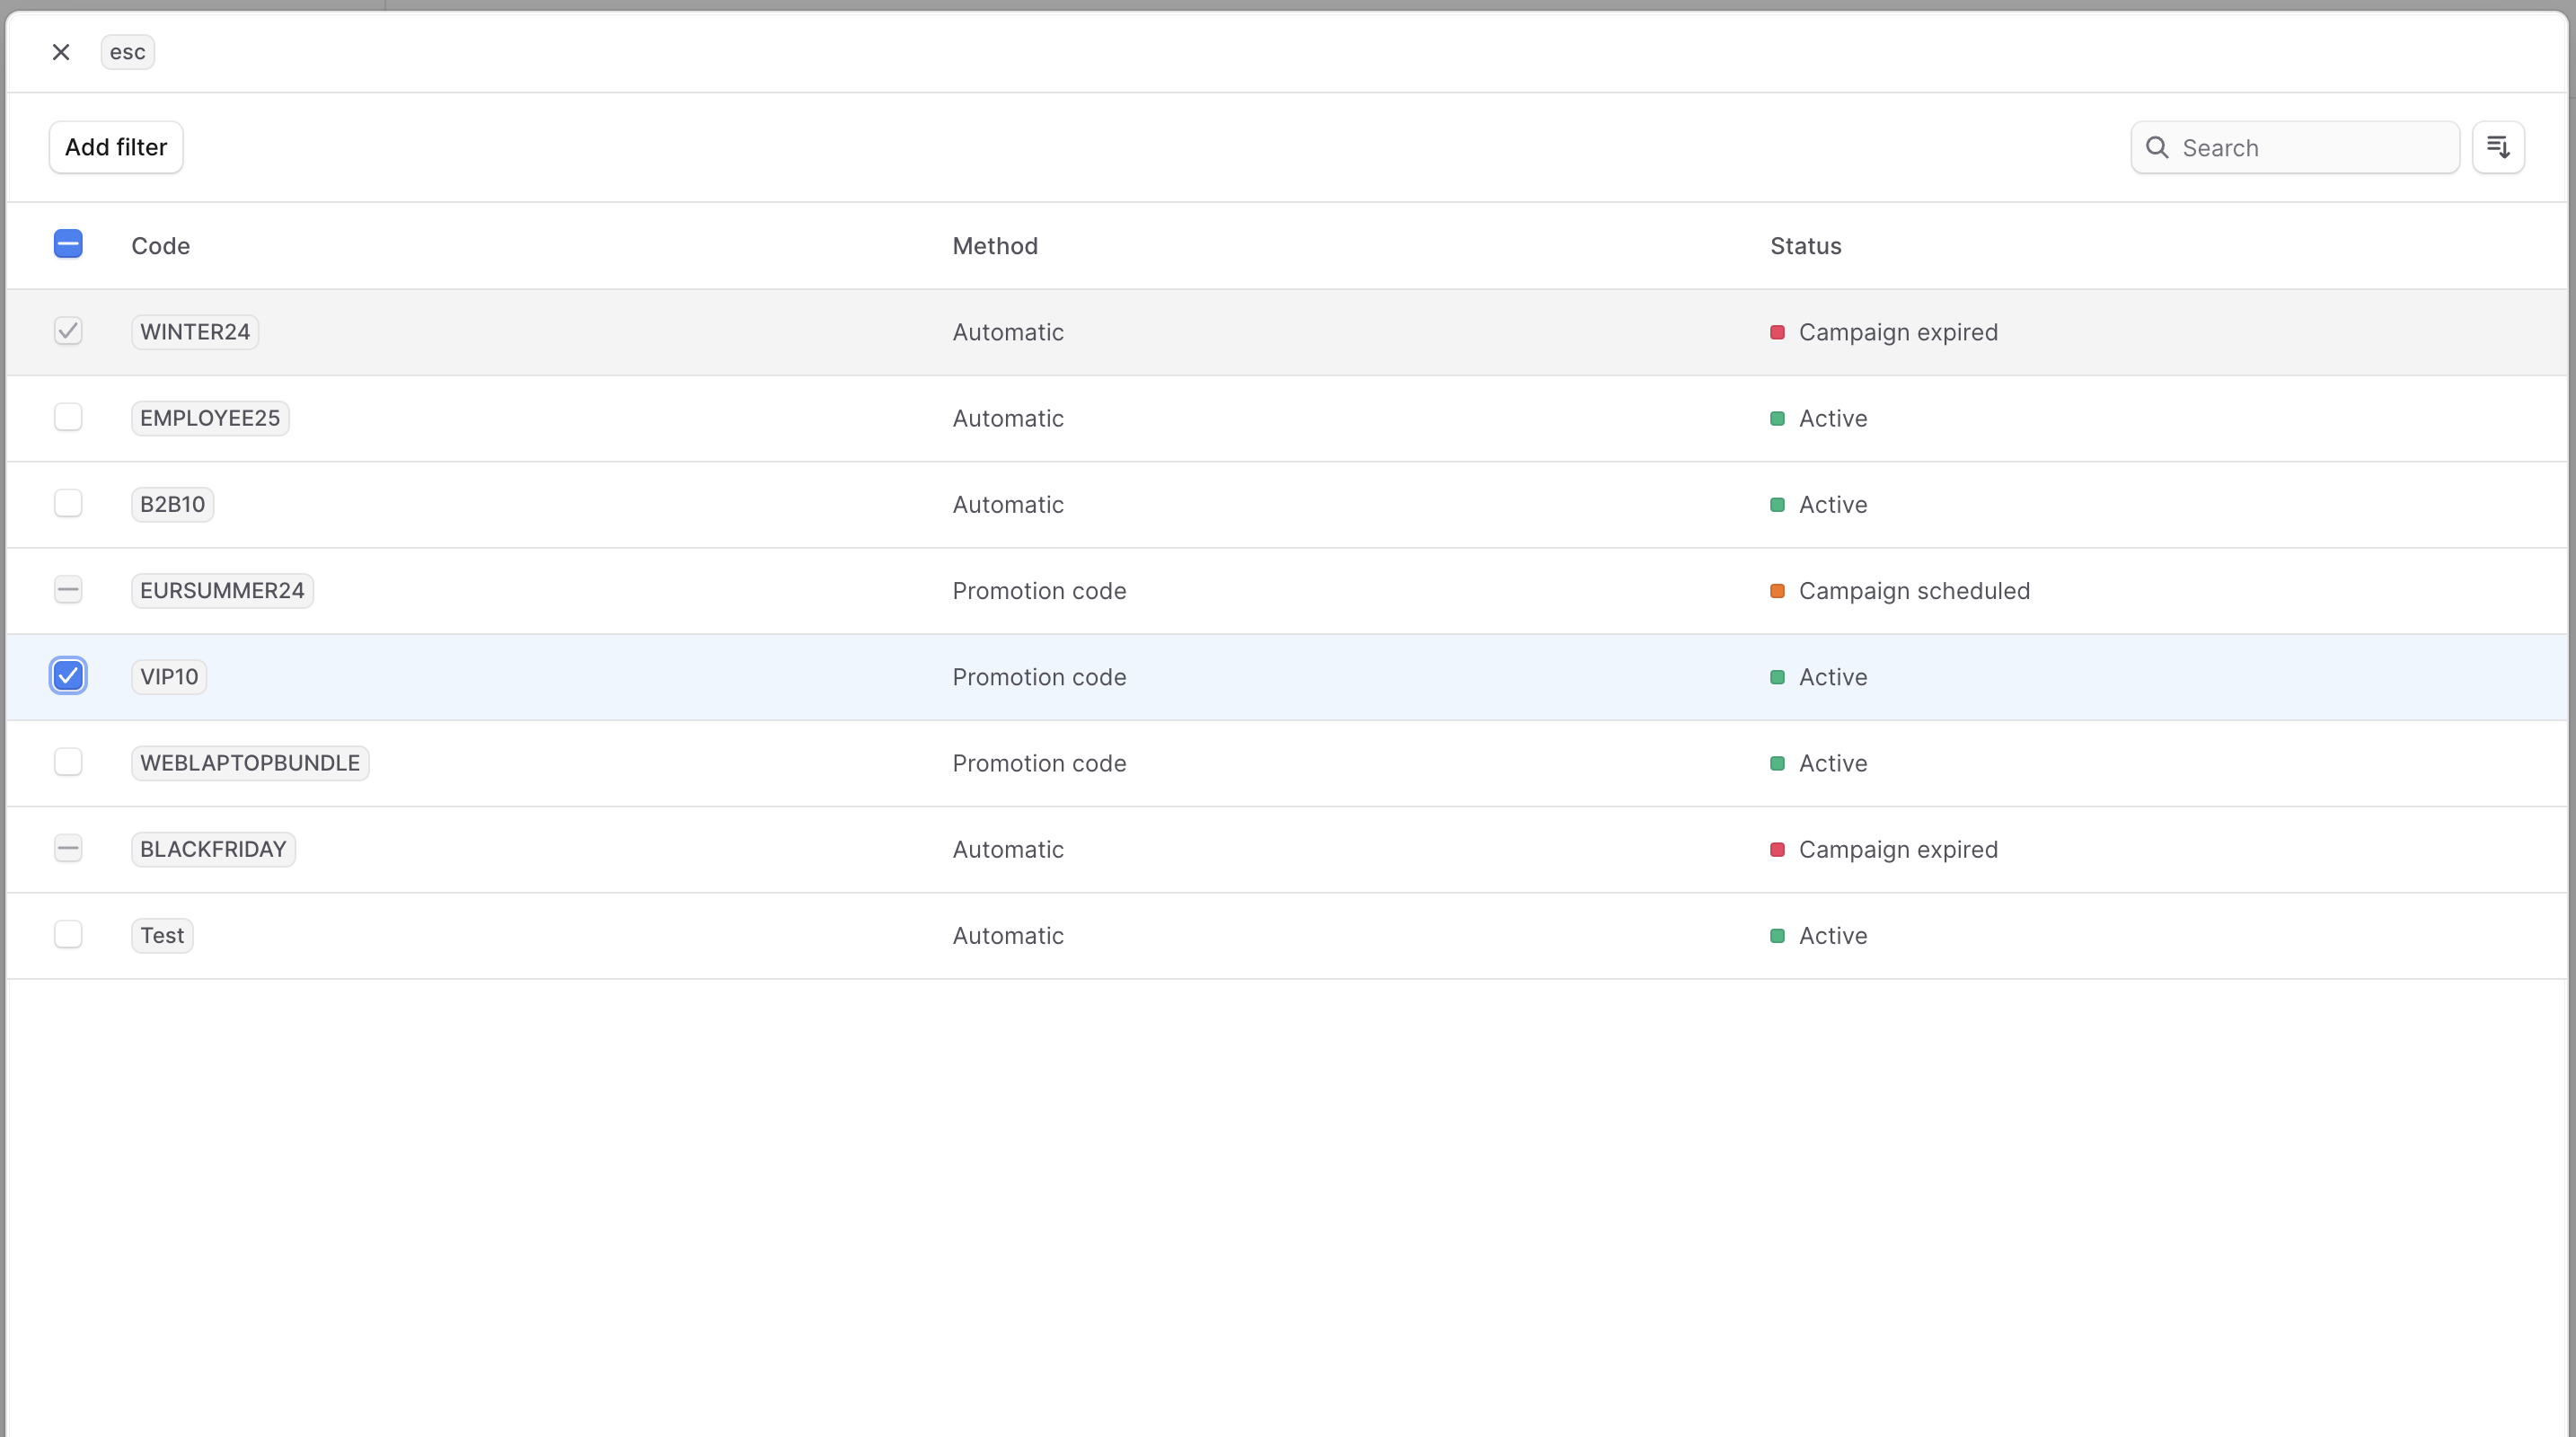Click the sort order icon button
This screenshot has width=2576, height=1437.
tap(2498, 147)
